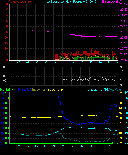This screenshot has height=155, width=128.
Task: Select the rainfall axis value 0.8
Action: tap(7, 108)
